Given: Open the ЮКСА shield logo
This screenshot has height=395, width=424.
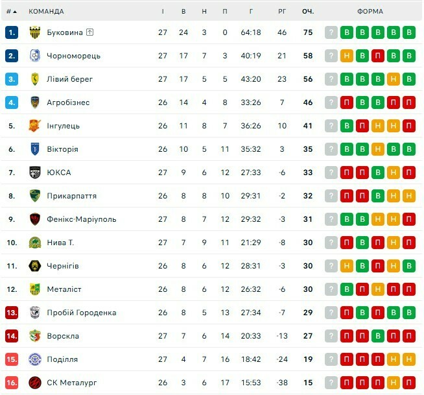Looking at the screenshot, I should pos(35,173).
